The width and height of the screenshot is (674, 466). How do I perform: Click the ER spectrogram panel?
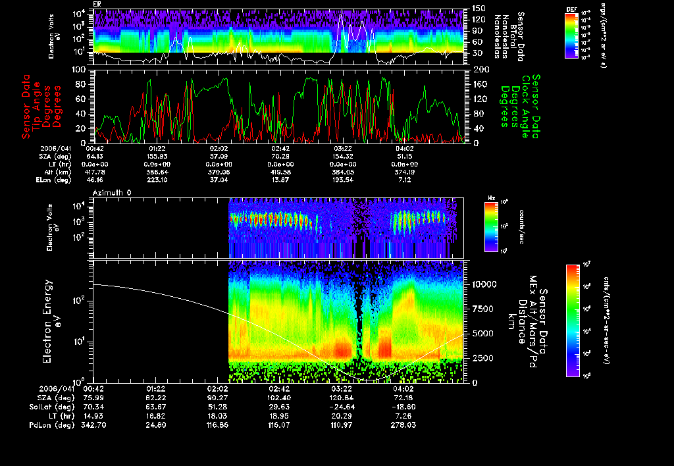click(x=278, y=37)
